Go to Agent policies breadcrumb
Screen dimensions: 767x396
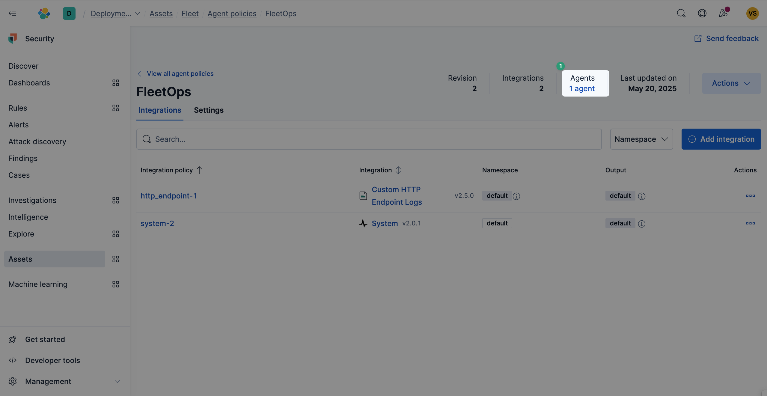232,13
